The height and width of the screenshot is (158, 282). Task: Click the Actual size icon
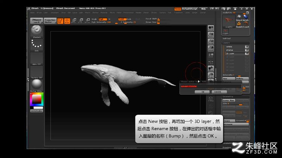(211, 42)
